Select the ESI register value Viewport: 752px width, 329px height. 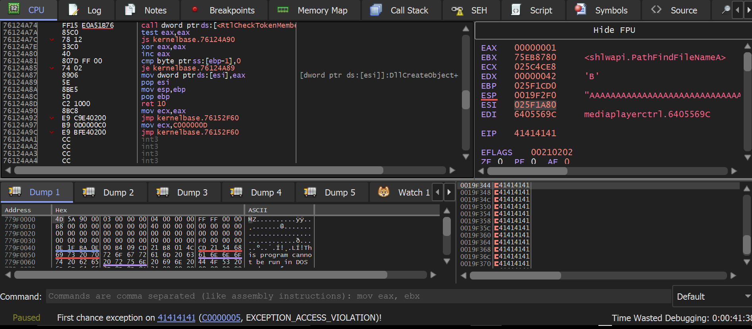point(535,105)
